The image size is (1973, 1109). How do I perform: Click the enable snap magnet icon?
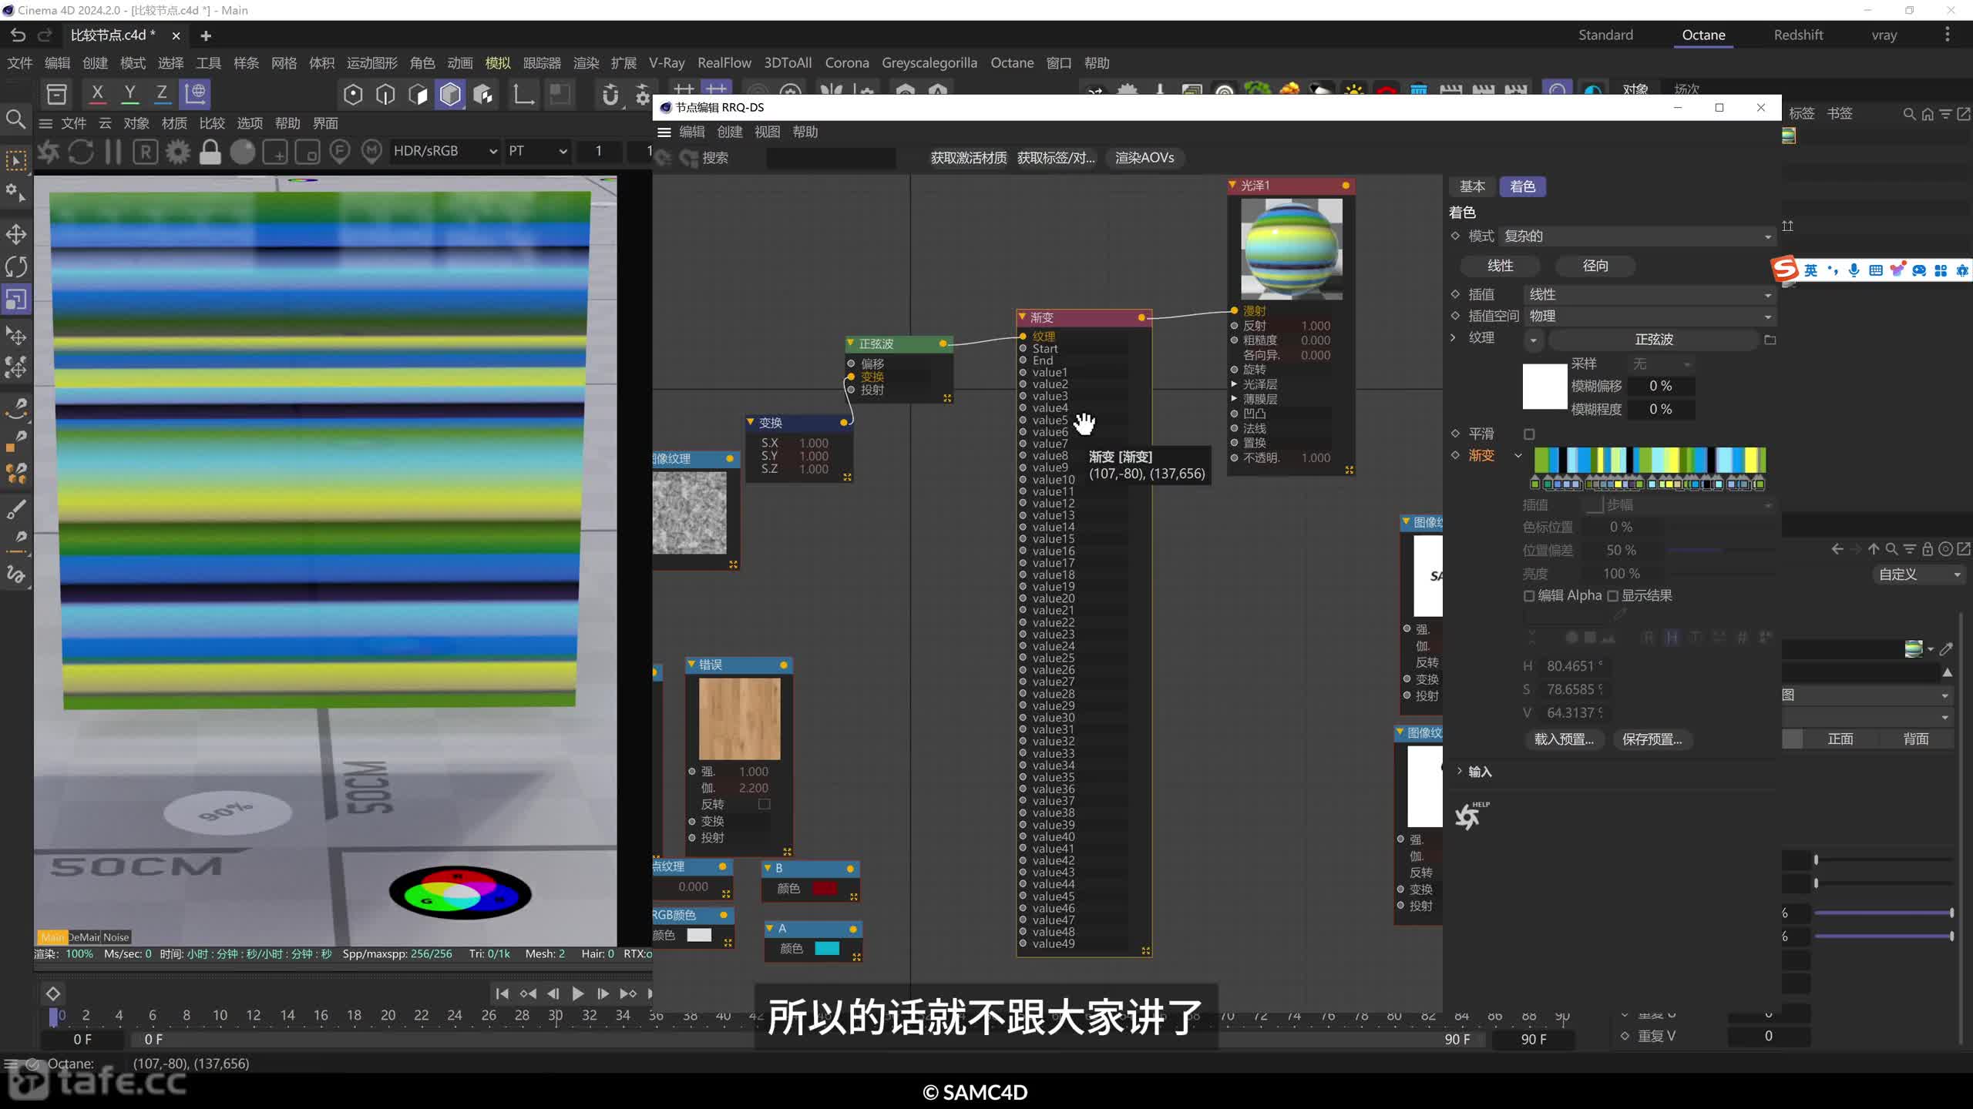pos(610,95)
